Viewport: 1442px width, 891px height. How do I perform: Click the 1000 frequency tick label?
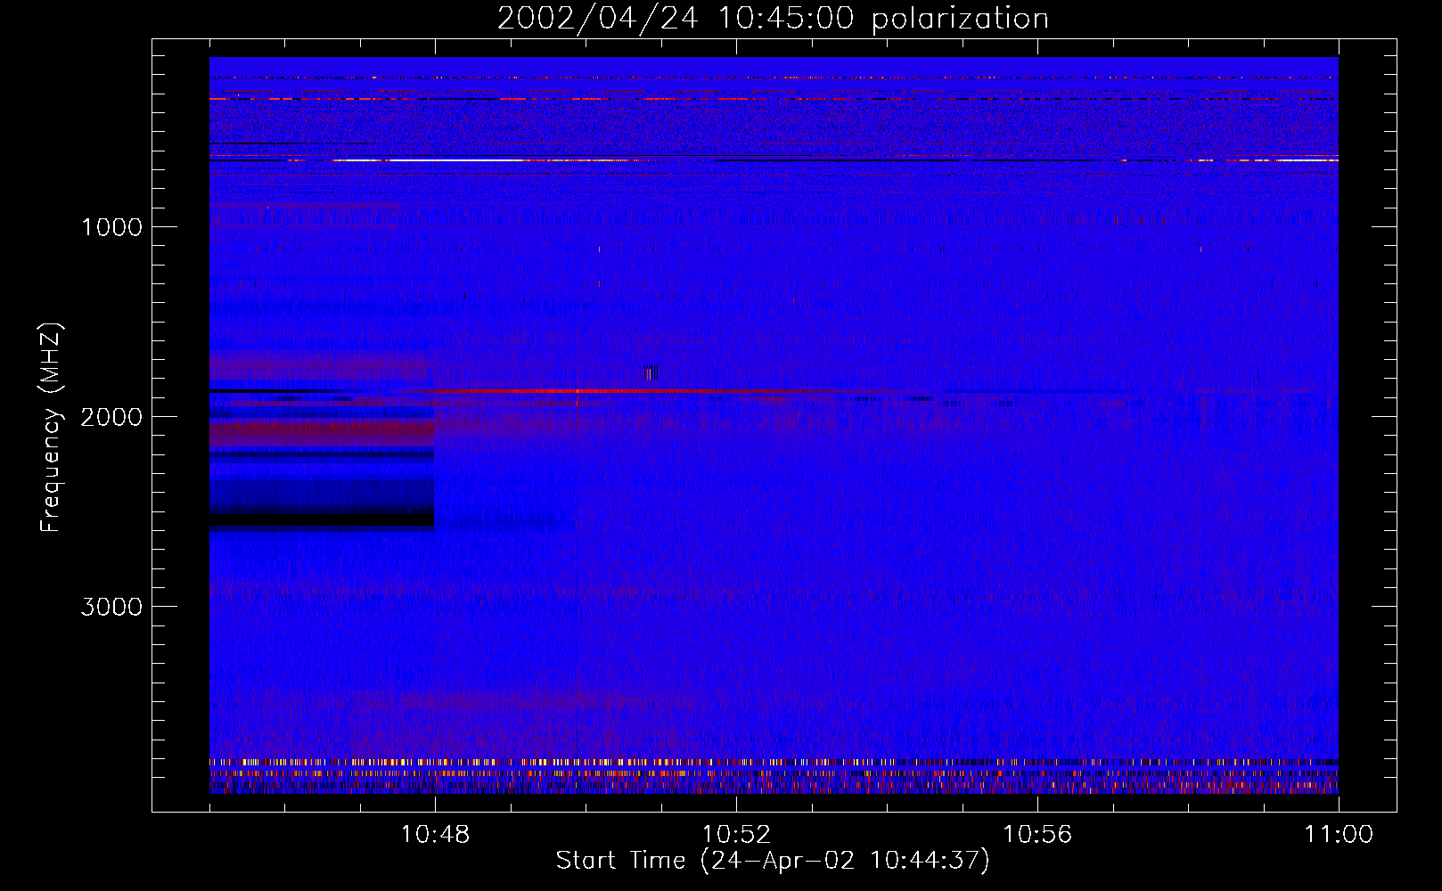pos(111,227)
